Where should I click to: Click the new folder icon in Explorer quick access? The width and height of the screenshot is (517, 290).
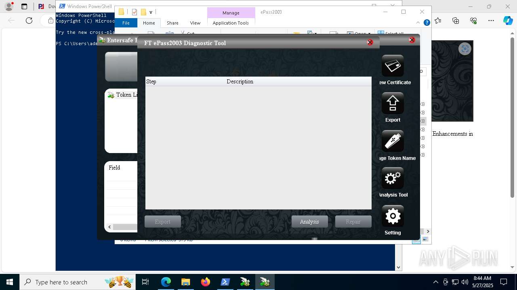coord(143,12)
